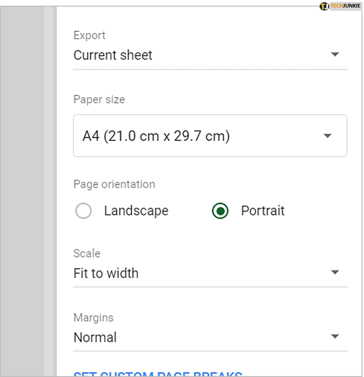
Task: Click the Portrait orientation label
Action: pos(263,210)
